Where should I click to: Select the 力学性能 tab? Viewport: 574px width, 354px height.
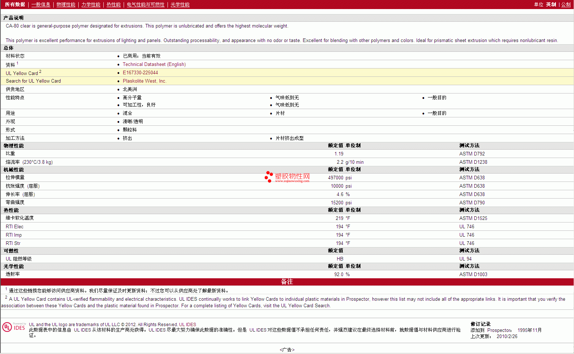pyautogui.click(x=91, y=4)
